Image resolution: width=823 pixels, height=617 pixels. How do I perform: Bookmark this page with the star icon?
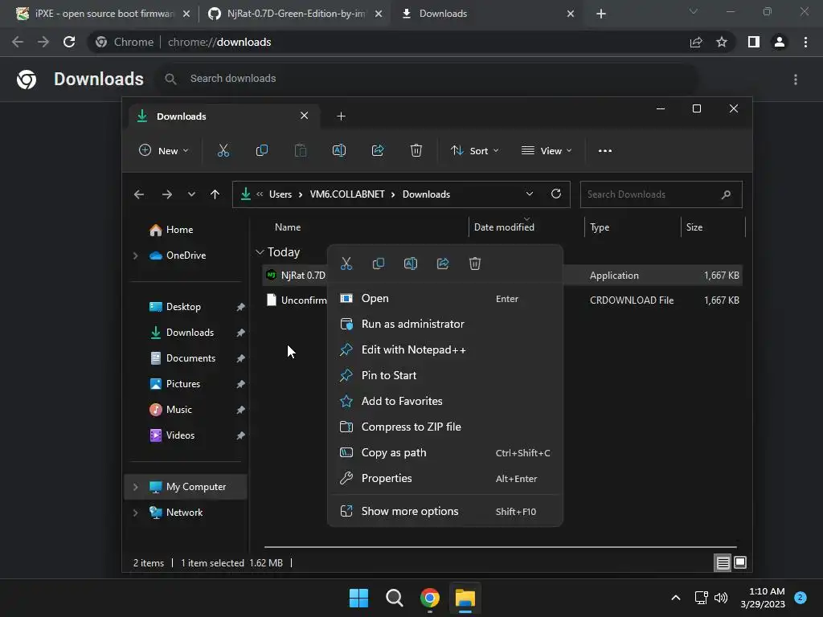pos(722,42)
